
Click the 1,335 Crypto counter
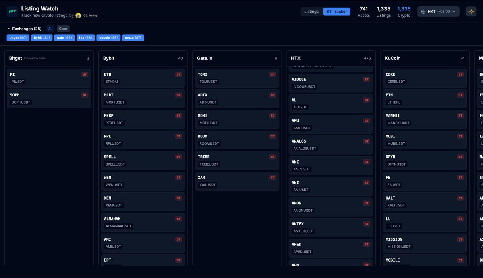[x=404, y=12]
